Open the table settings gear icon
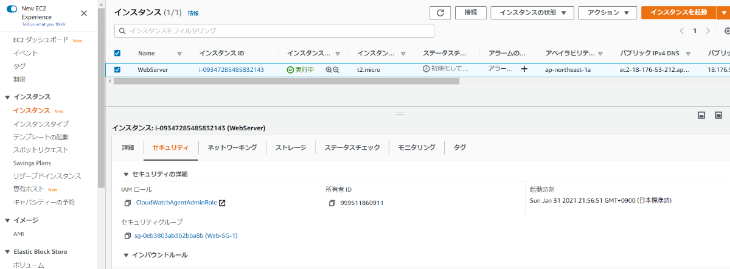This screenshot has height=269, width=730. (727, 30)
